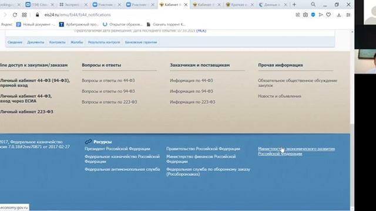Open the speed dial grid icon
Viewport: 376px width, 211px height.
(24, 15)
